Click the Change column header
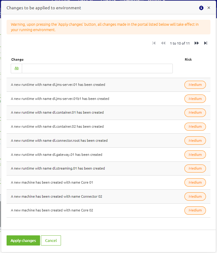Viewport: 217px width, 253px height. [17, 60]
